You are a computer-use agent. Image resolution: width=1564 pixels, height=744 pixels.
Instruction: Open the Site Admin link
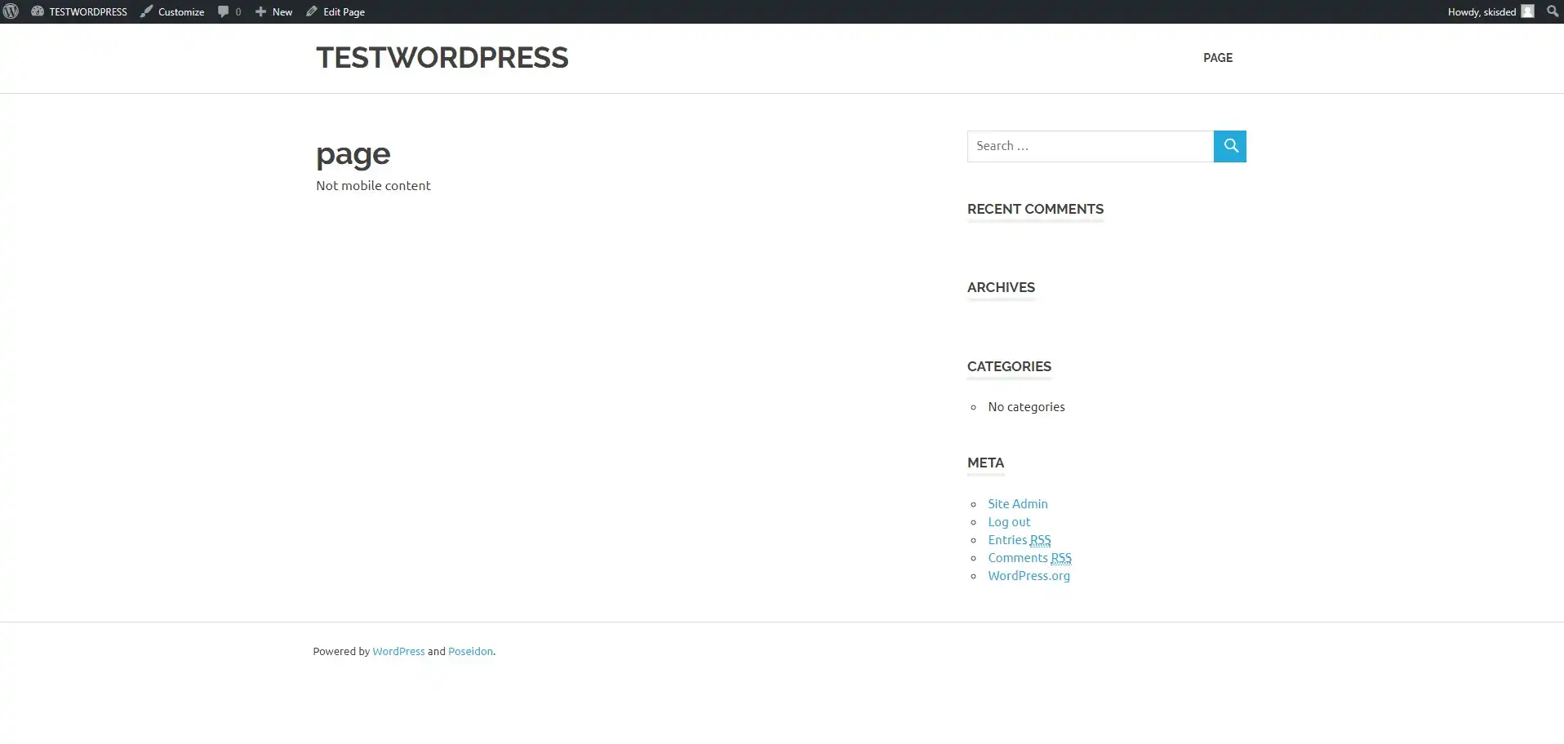pyautogui.click(x=1017, y=503)
